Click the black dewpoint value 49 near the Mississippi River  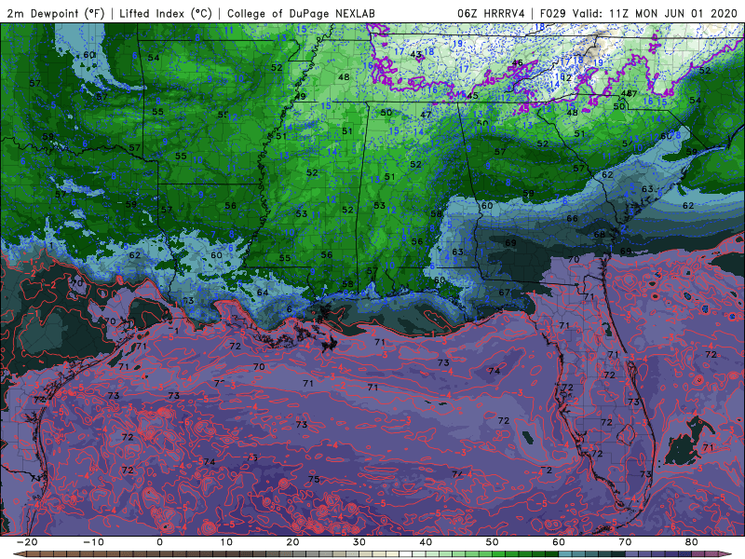[x=300, y=97]
